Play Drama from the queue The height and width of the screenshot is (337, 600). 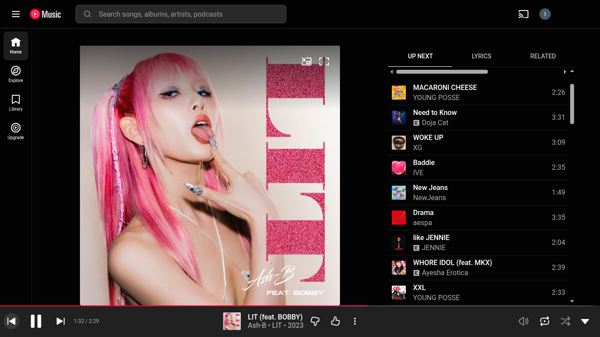tap(478, 218)
